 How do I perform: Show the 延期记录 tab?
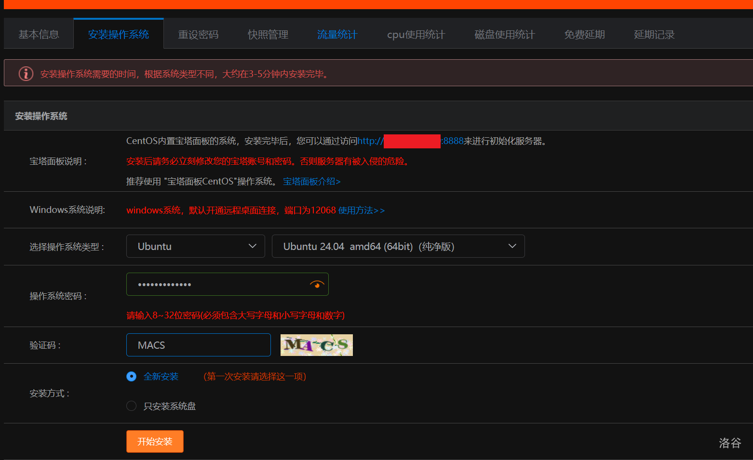click(x=654, y=34)
